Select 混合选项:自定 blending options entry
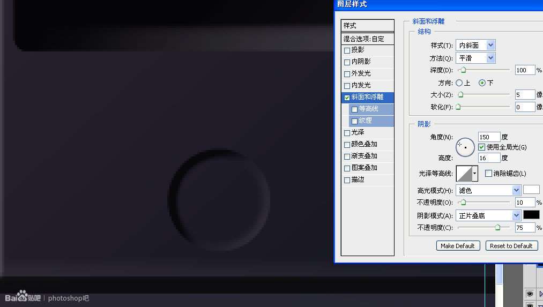Screen dimensions: 543x307 coord(367,39)
